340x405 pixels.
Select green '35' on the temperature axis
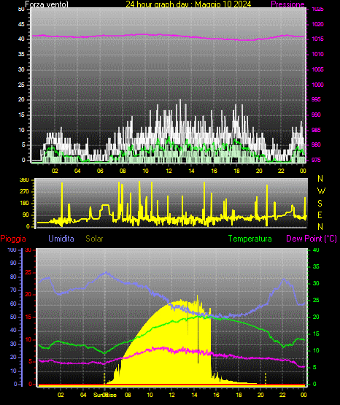316,266
